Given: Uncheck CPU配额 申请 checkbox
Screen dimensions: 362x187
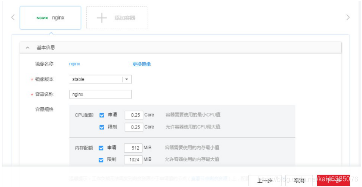Looking at the screenshot, I should point(102,115).
